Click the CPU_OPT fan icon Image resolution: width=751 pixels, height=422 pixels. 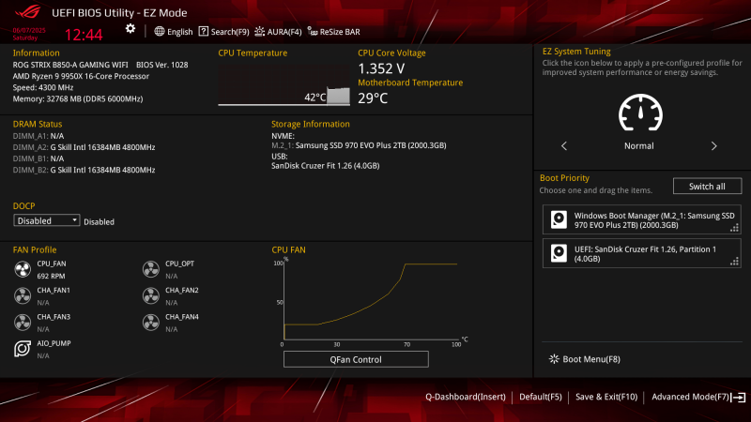150,270
